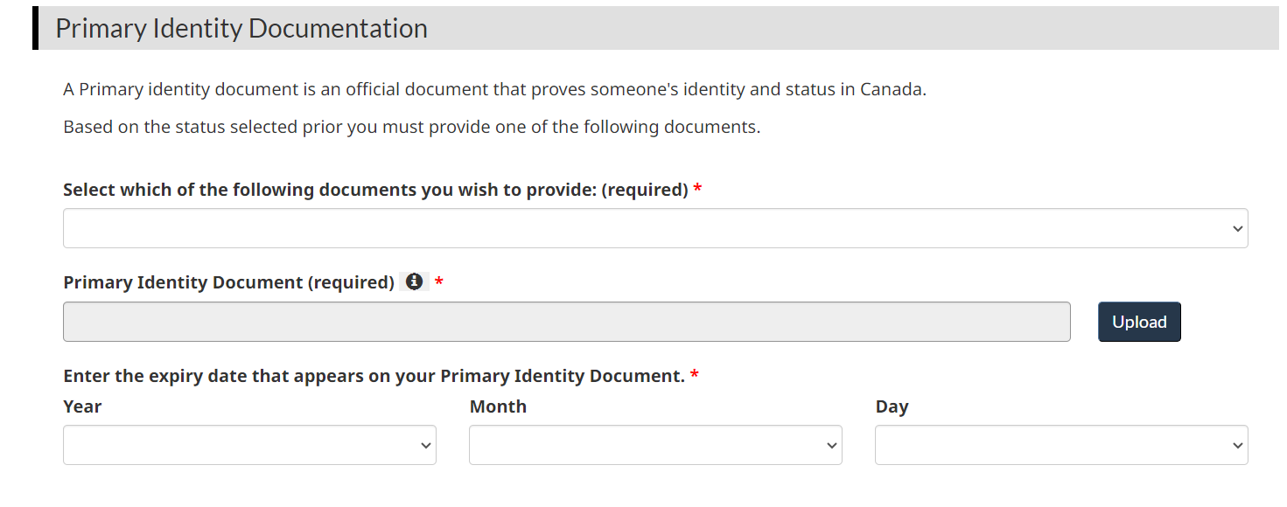Click the 'Enter the expiry date' label

tap(374, 376)
